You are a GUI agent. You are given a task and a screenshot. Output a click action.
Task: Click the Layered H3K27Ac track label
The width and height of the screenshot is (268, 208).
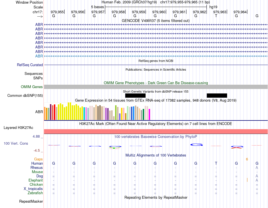pyautogui.click(x=18, y=128)
